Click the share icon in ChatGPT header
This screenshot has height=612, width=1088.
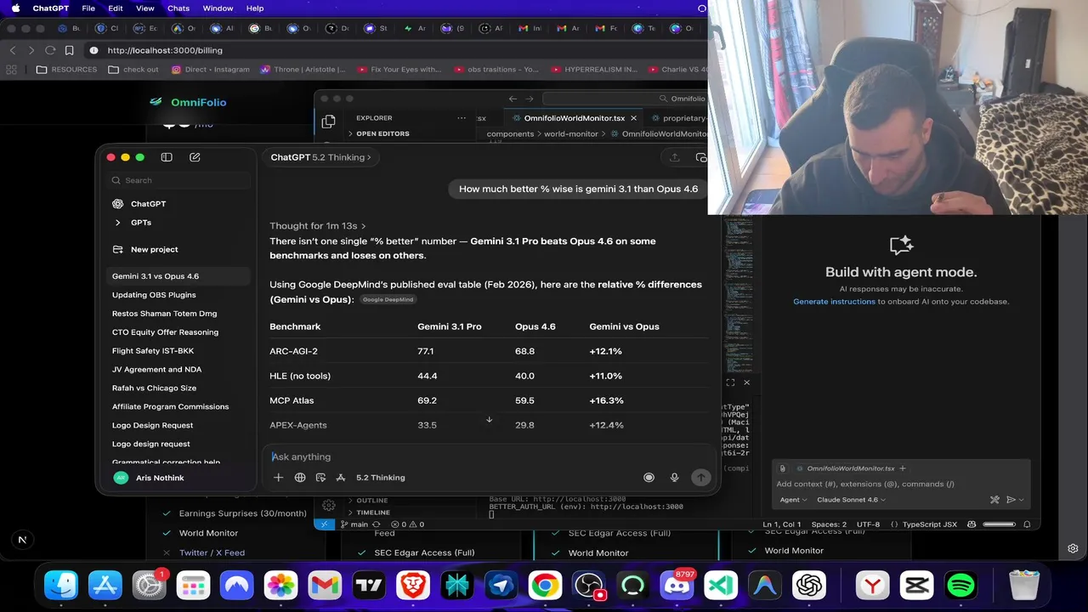[675, 157]
